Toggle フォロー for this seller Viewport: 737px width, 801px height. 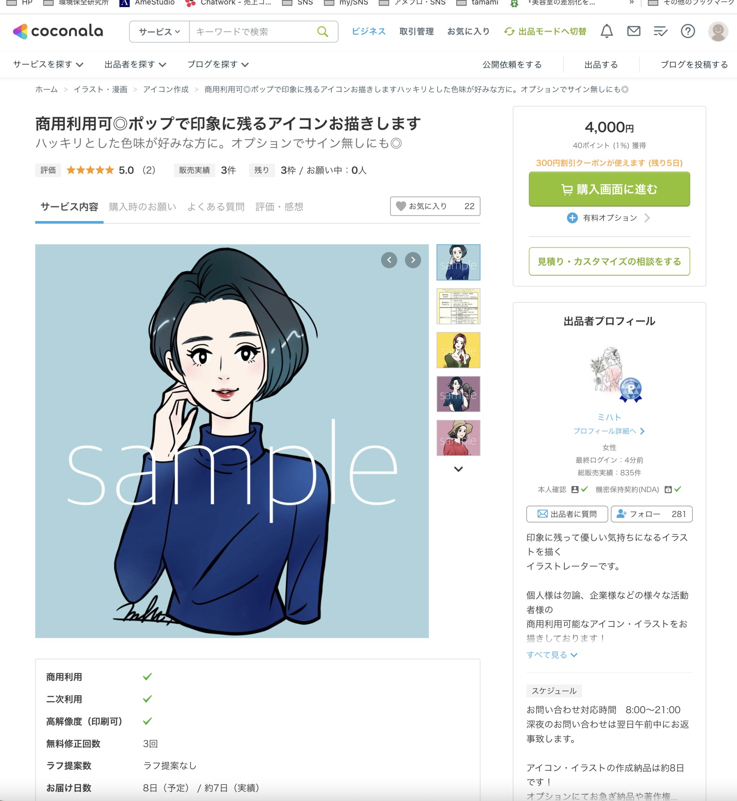[651, 514]
